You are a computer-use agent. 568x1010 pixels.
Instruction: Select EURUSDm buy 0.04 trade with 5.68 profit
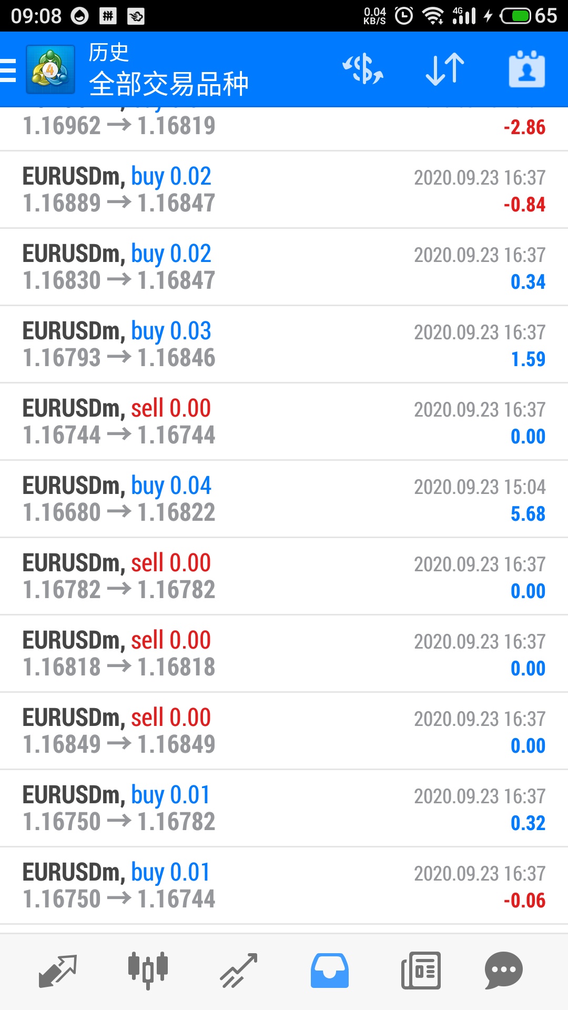point(284,499)
